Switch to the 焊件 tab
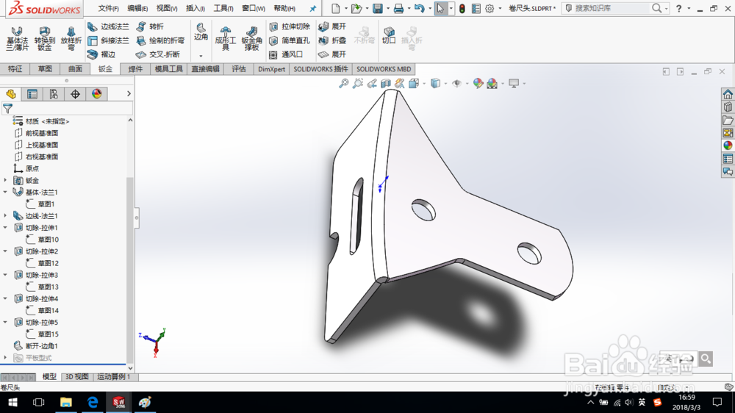 pos(135,69)
